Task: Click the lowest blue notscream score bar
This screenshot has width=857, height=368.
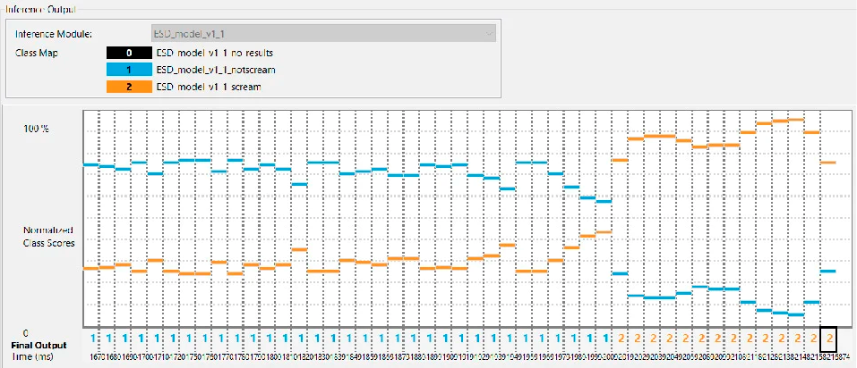Action: click(x=795, y=314)
